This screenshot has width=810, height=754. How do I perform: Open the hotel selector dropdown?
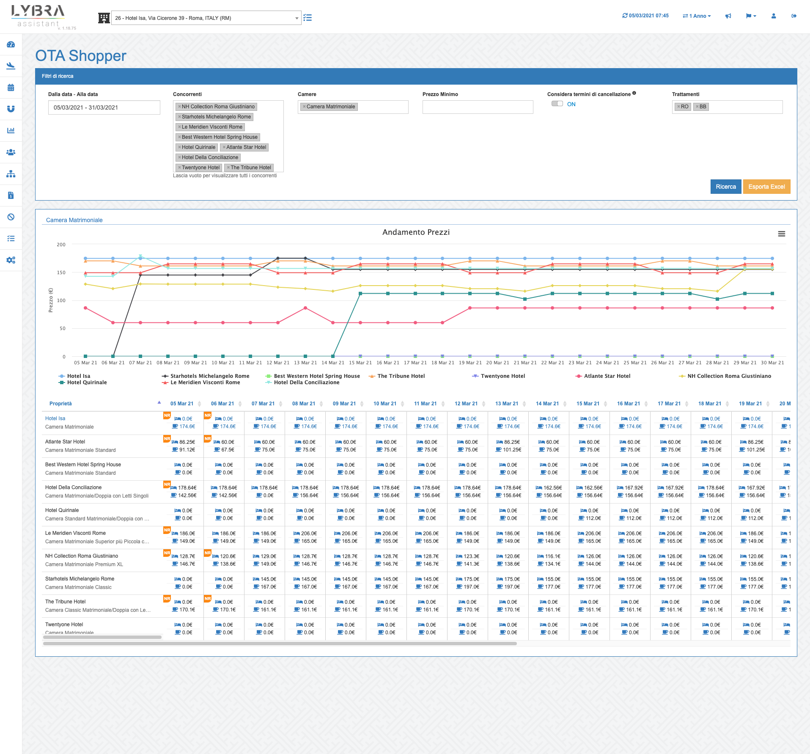click(206, 18)
